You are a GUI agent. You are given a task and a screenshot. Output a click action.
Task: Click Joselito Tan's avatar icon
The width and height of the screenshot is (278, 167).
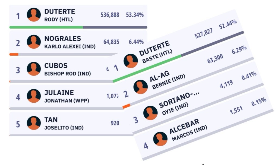34,123
